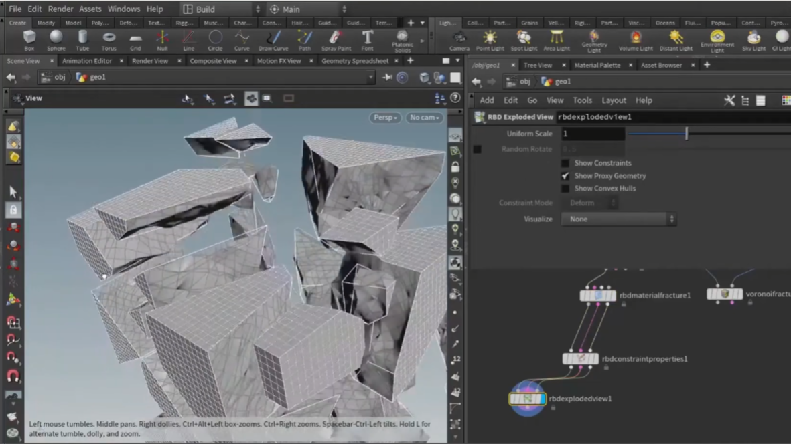This screenshot has width=791, height=444.
Task: Click the rbdexplodedview1 node name field
Action: [674, 117]
